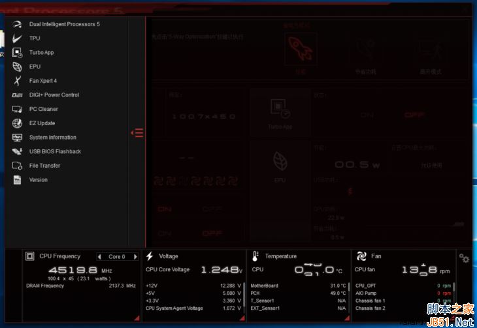The width and height of the screenshot is (477, 328).
Task: Select previous core with left arrow
Action: (99, 257)
